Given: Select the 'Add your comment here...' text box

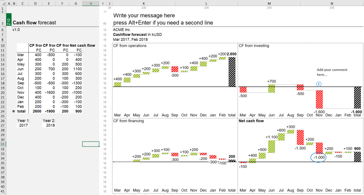Looking at the screenshot, I should coord(332,72).
